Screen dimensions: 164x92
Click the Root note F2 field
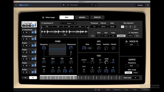coord(136,78)
